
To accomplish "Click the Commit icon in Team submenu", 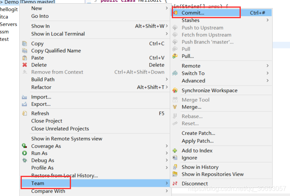I will [175, 13].
